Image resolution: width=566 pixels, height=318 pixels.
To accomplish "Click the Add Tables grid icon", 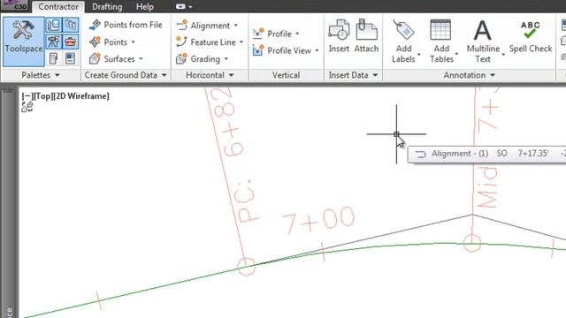I will click(x=440, y=30).
